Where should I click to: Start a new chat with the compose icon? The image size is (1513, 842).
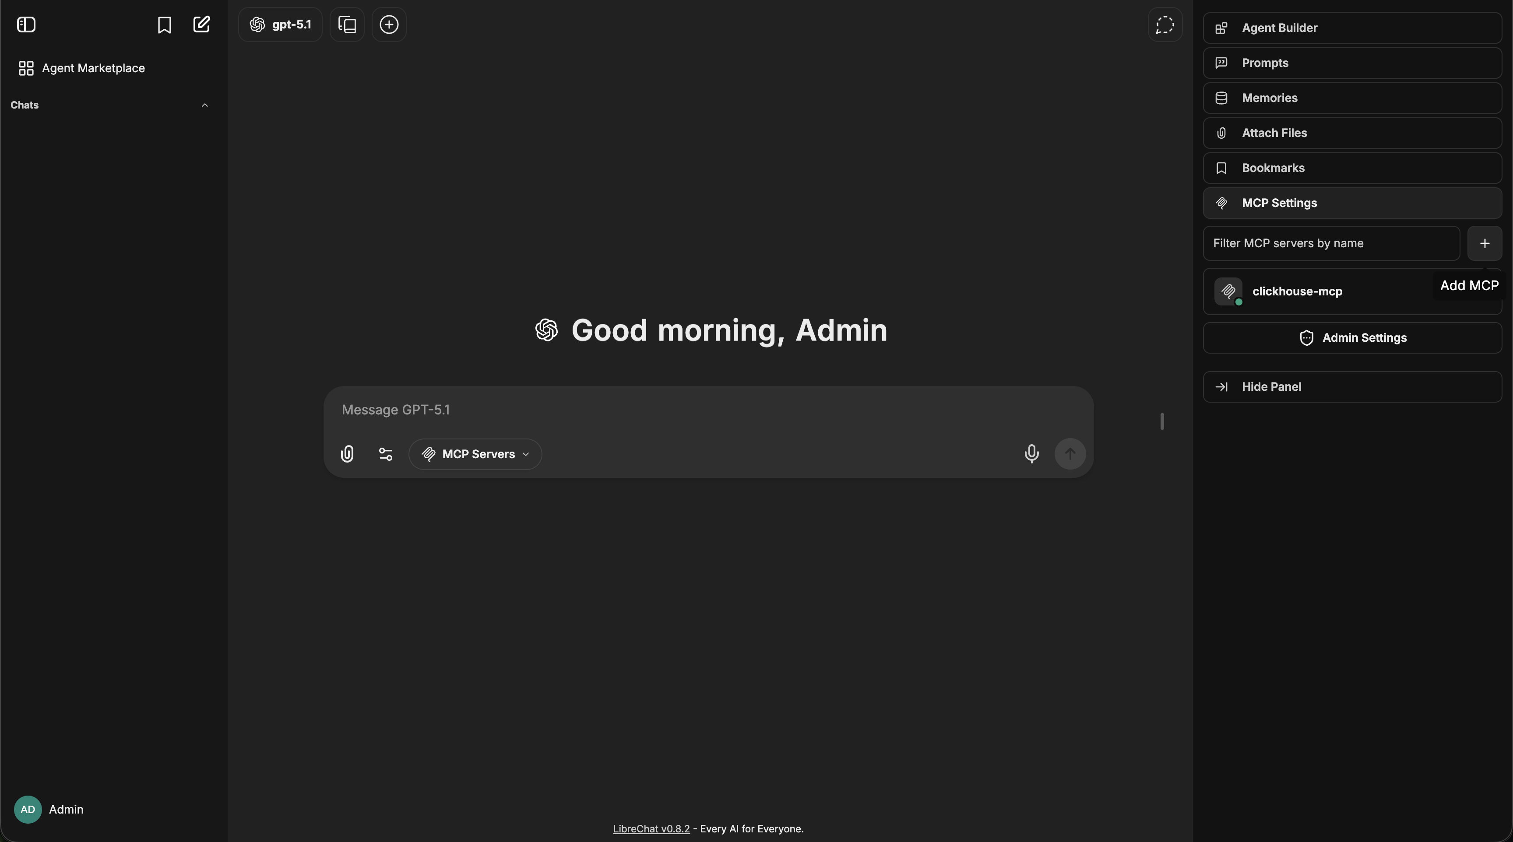coord(202,25)
